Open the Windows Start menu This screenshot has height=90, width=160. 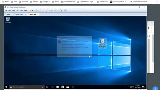point(6,87)
